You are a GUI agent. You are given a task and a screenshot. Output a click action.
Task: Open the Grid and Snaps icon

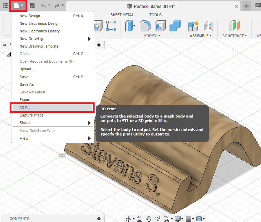(x=188, y=219)
